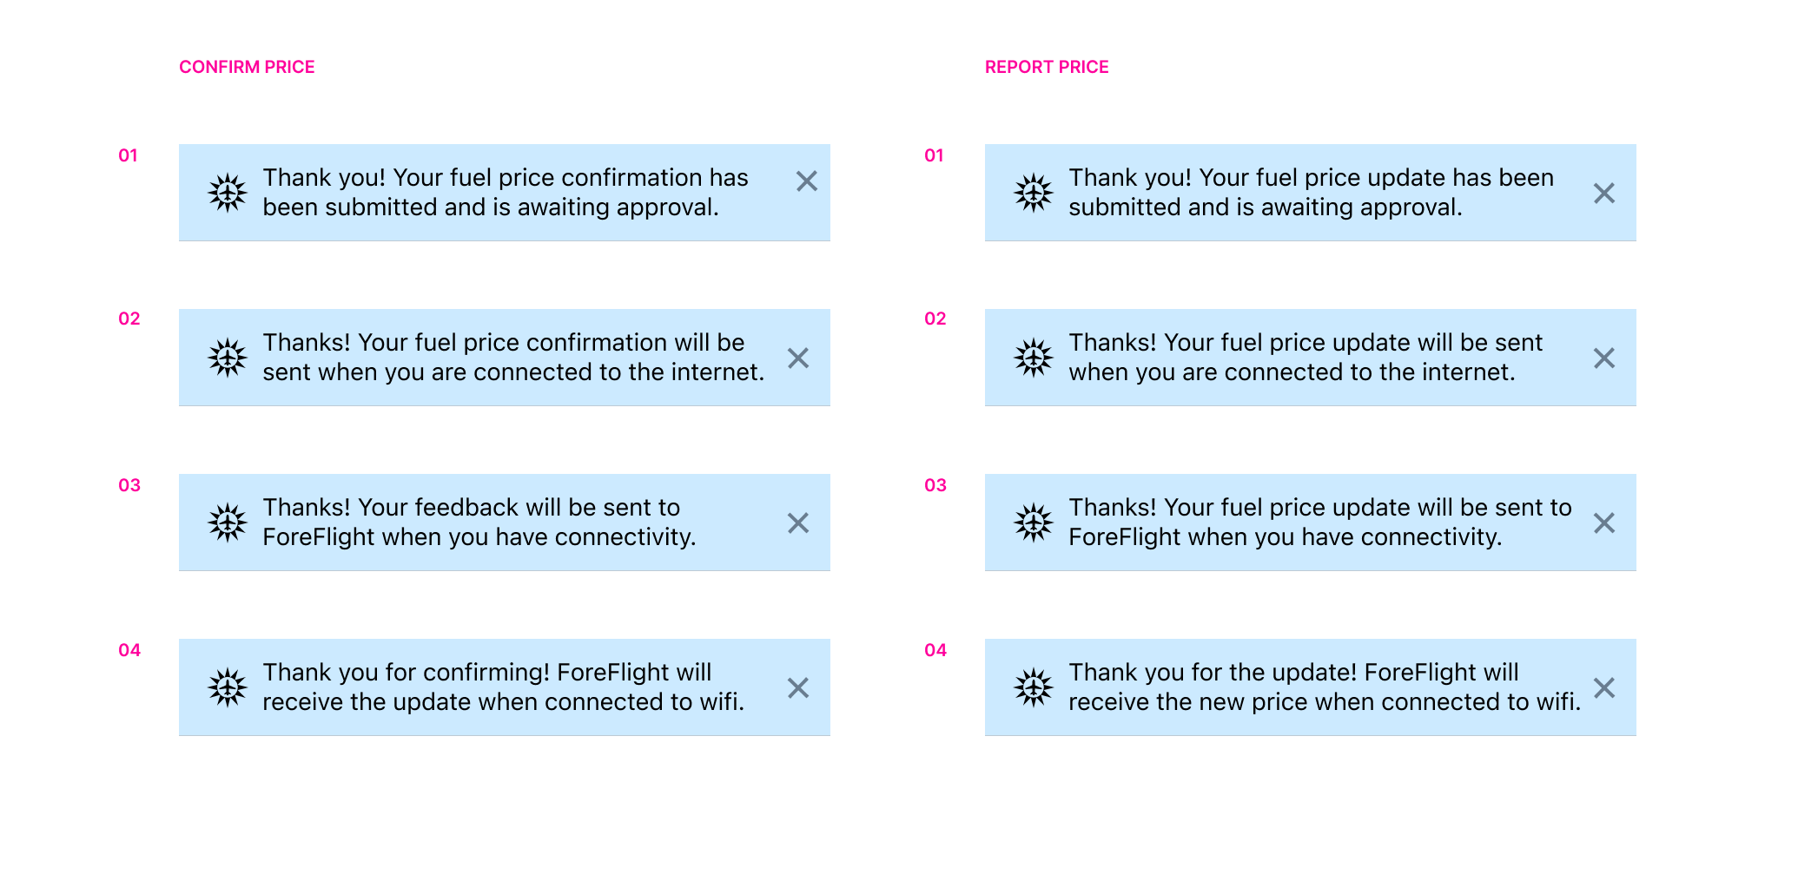
Task: Dismiss Report Price 03 connectivity banner
Action: pyautogui.click(x=1603, y=523)
